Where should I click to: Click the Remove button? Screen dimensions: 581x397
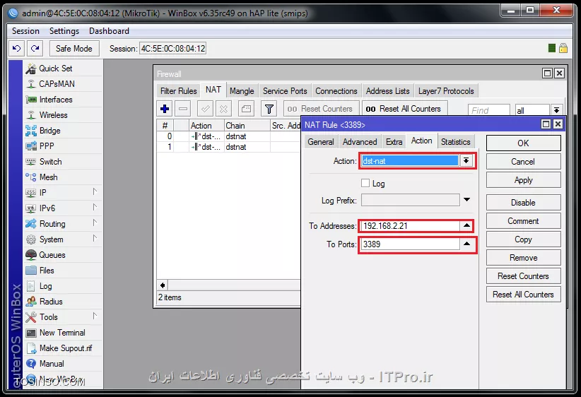click(523, 258)
